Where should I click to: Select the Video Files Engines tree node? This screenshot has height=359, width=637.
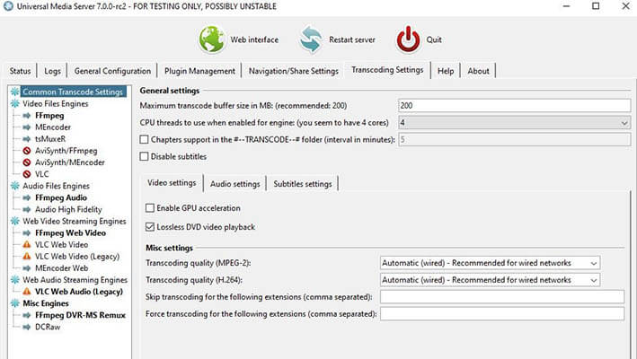(56, 104)
